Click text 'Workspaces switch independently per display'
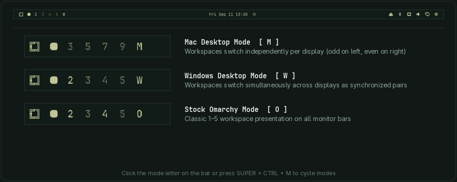Image resolution: width=457 pixels, height=182 pixels. point(254,52)
